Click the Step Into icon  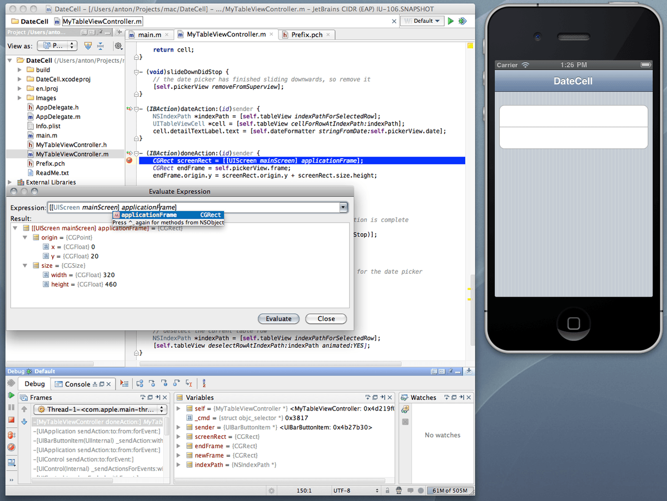click(152, 383)
